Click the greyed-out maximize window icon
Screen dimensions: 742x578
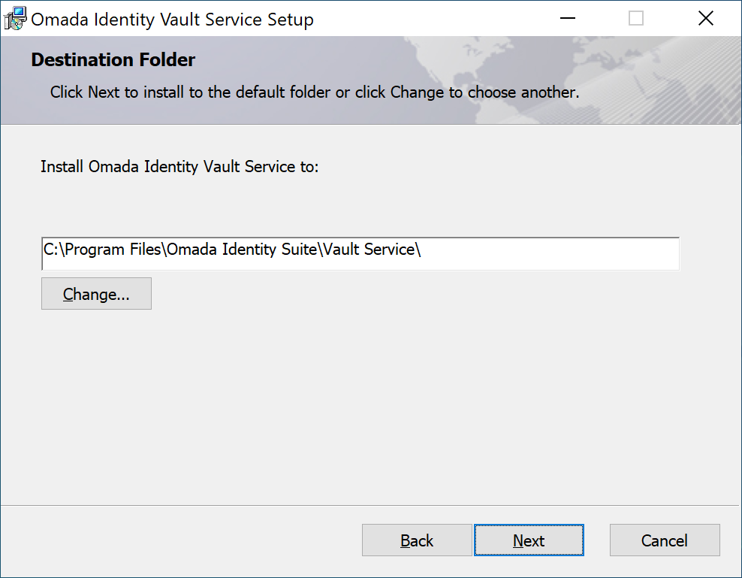[636, 19]
